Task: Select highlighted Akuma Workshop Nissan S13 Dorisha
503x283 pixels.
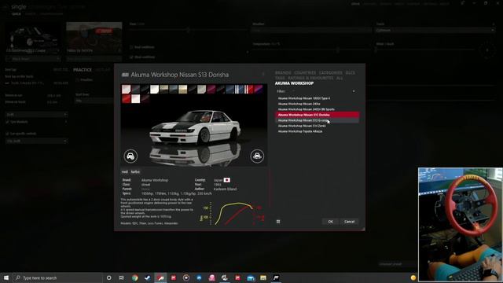Action: point(317,115)
